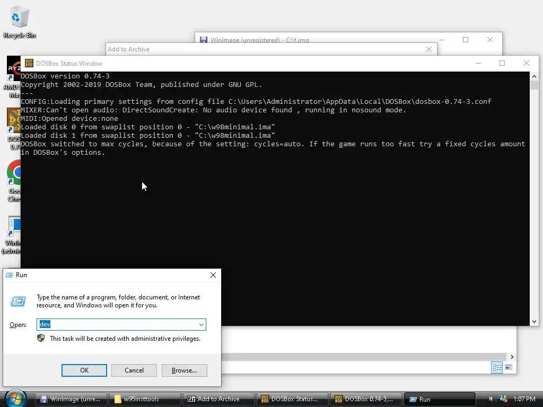Click the horizontal scrollbar thumb in rear window
This screenshot has height=407, width=543.
[x=364, y=357]
